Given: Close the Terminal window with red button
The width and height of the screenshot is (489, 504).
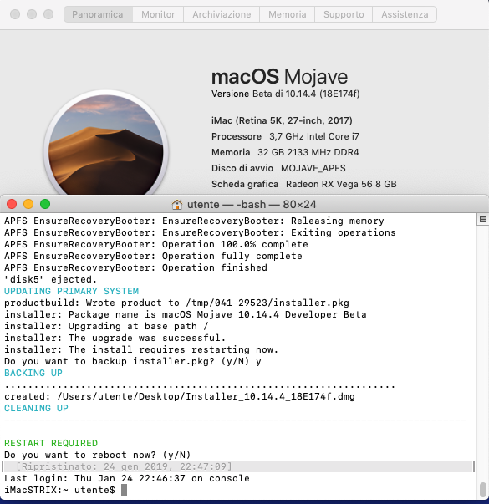Looking at the screenshot, I should (12, 204).
